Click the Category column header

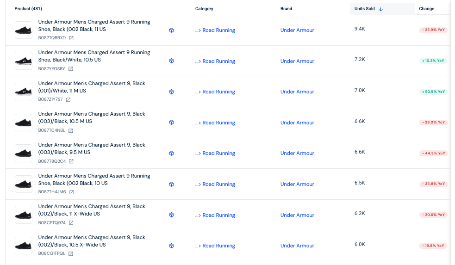[204, 9]
